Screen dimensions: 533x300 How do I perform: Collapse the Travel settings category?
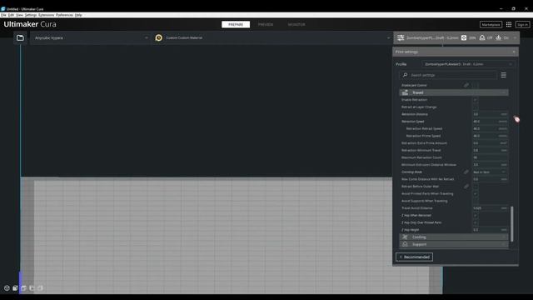pyautogui.click(x=454, y=92)
